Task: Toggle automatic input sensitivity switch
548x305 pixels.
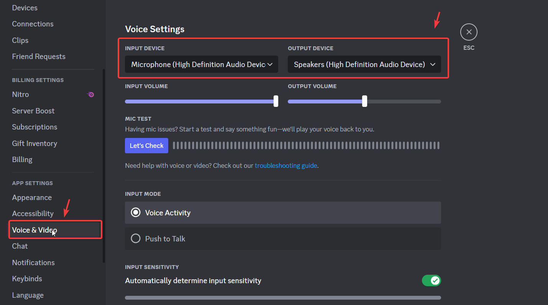Action: [431, 280]
